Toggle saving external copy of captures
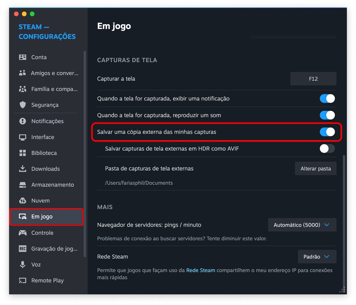The width and height of the screenshot is (356, 305). [327, 132]
